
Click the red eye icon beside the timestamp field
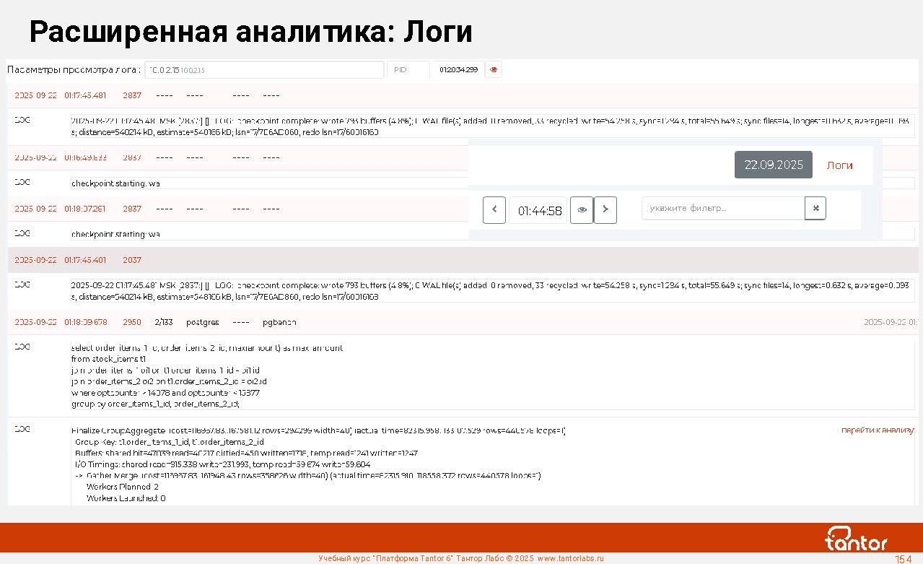[x=494, y=69]
